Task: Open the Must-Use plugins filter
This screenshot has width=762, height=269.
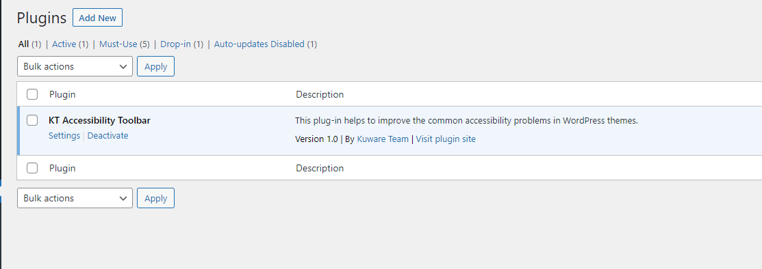Action: click(x=118, y=44)
